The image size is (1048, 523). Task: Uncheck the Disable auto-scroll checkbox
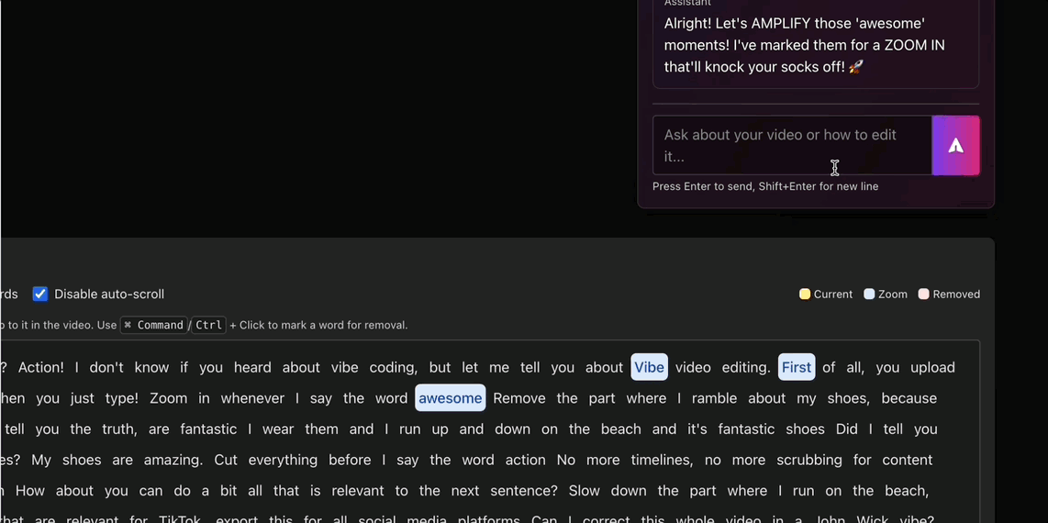tap(40, 295)
